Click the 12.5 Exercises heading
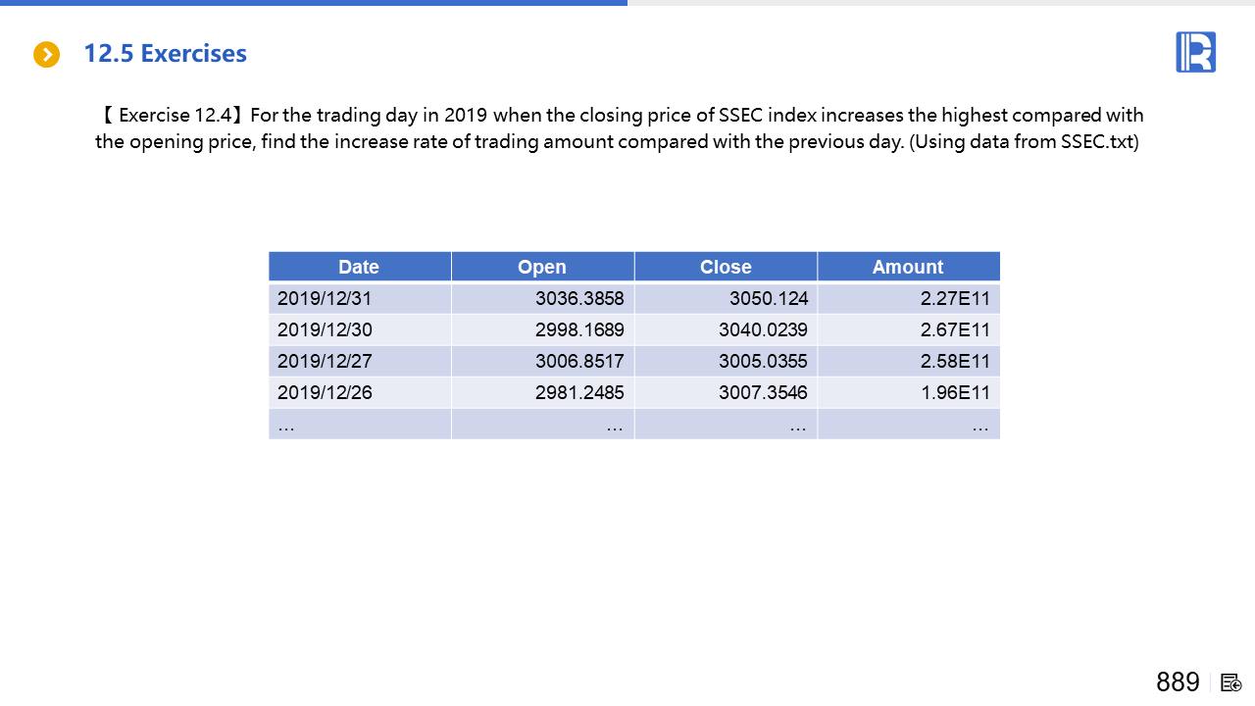Image resolution: width=1255 pixels, height=706 pixels. click(x=165, y=54)
